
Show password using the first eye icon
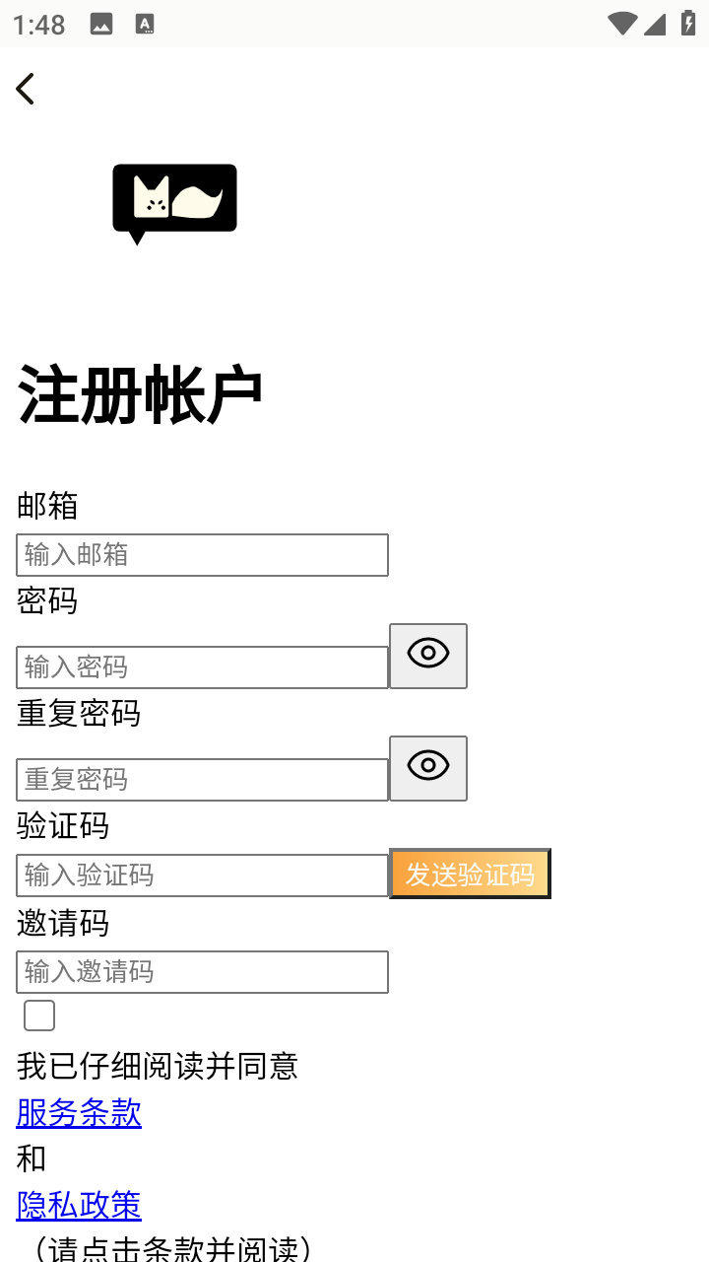coord(428,656)
